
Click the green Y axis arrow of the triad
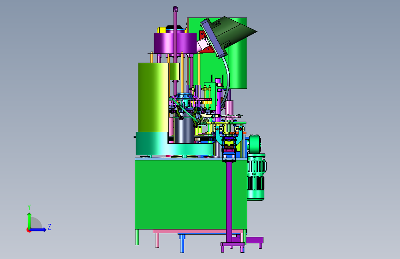[x=30, y=220]
